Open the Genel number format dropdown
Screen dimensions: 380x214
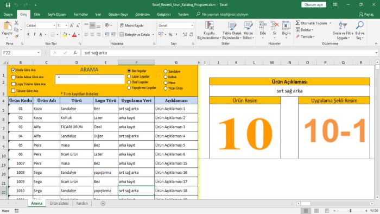coord(192,26)
